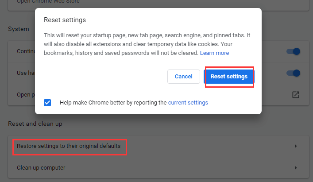This screenshot has width=313, height=182.
Task: Click the Reset and clean up heading
Action: [35, 124]
